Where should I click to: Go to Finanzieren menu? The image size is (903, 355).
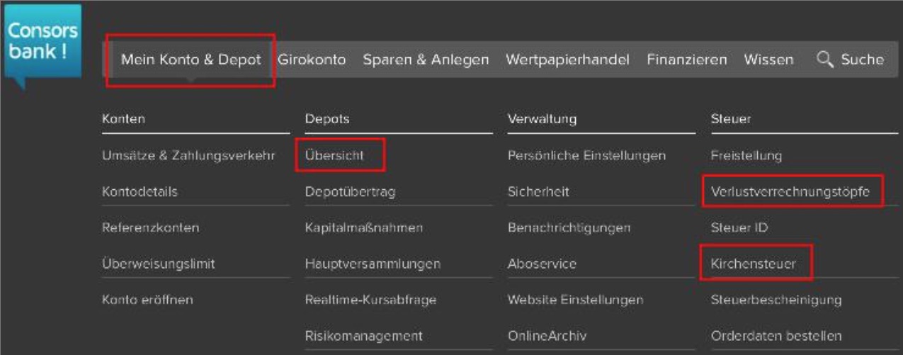pos(686,60)
